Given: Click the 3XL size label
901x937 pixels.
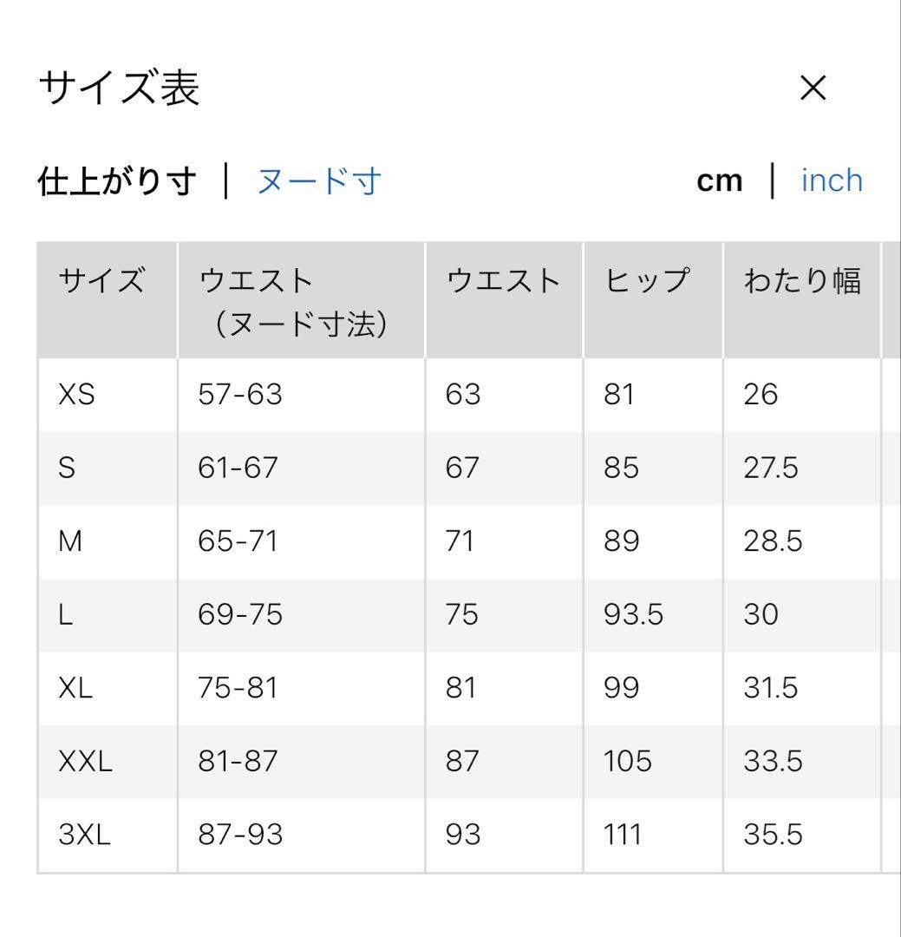Looking at the screenshot, I should [85, 835].
